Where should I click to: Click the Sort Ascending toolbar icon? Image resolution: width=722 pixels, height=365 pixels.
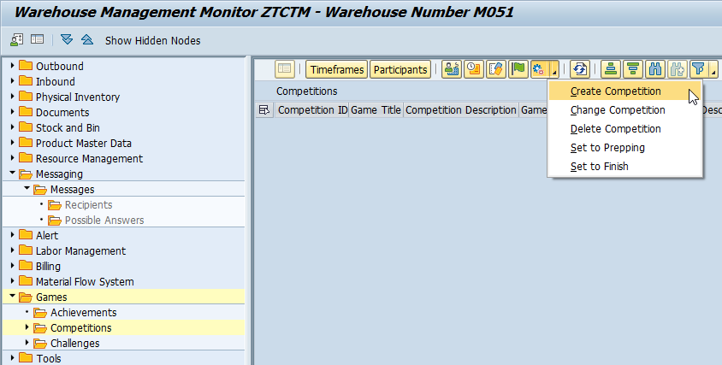[611, 70]
